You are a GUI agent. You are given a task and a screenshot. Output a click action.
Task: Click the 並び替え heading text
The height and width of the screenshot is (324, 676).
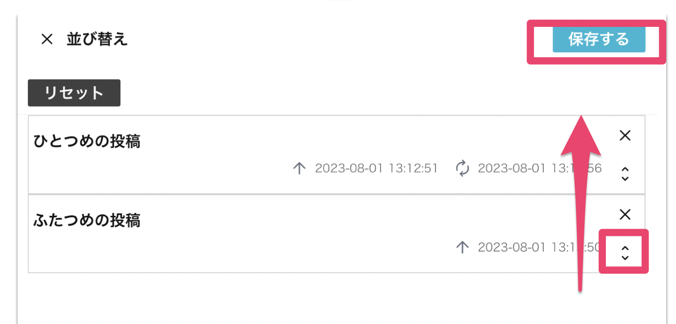pyautogui.click(x=97, y=39)
